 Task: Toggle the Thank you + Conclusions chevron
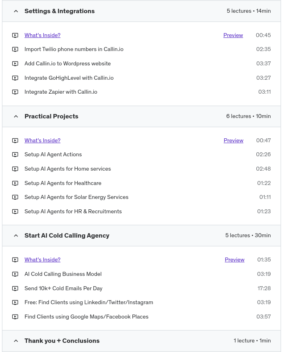(x=16, y=341)
